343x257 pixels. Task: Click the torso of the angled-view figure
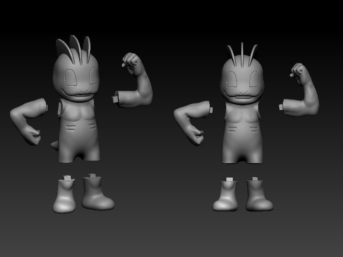pos(78,131)
